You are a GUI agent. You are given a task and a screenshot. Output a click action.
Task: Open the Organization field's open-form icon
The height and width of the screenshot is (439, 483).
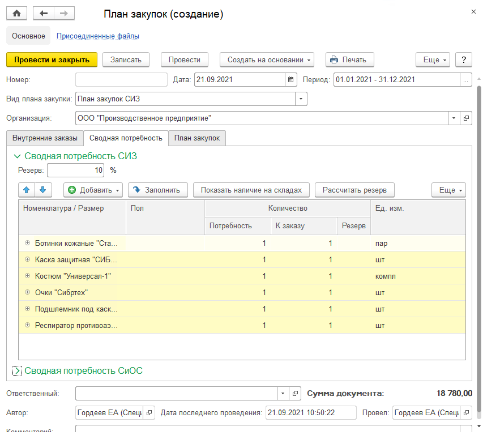point(466,118)
